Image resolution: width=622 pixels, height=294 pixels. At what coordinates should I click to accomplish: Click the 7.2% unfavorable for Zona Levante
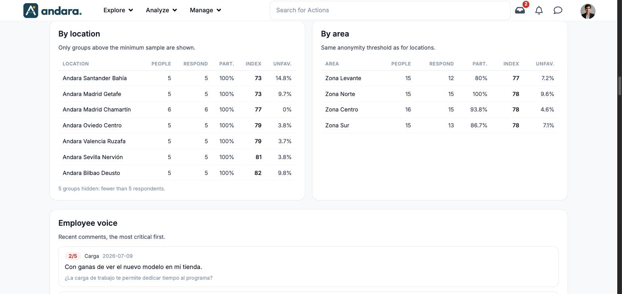pos(547,78)
